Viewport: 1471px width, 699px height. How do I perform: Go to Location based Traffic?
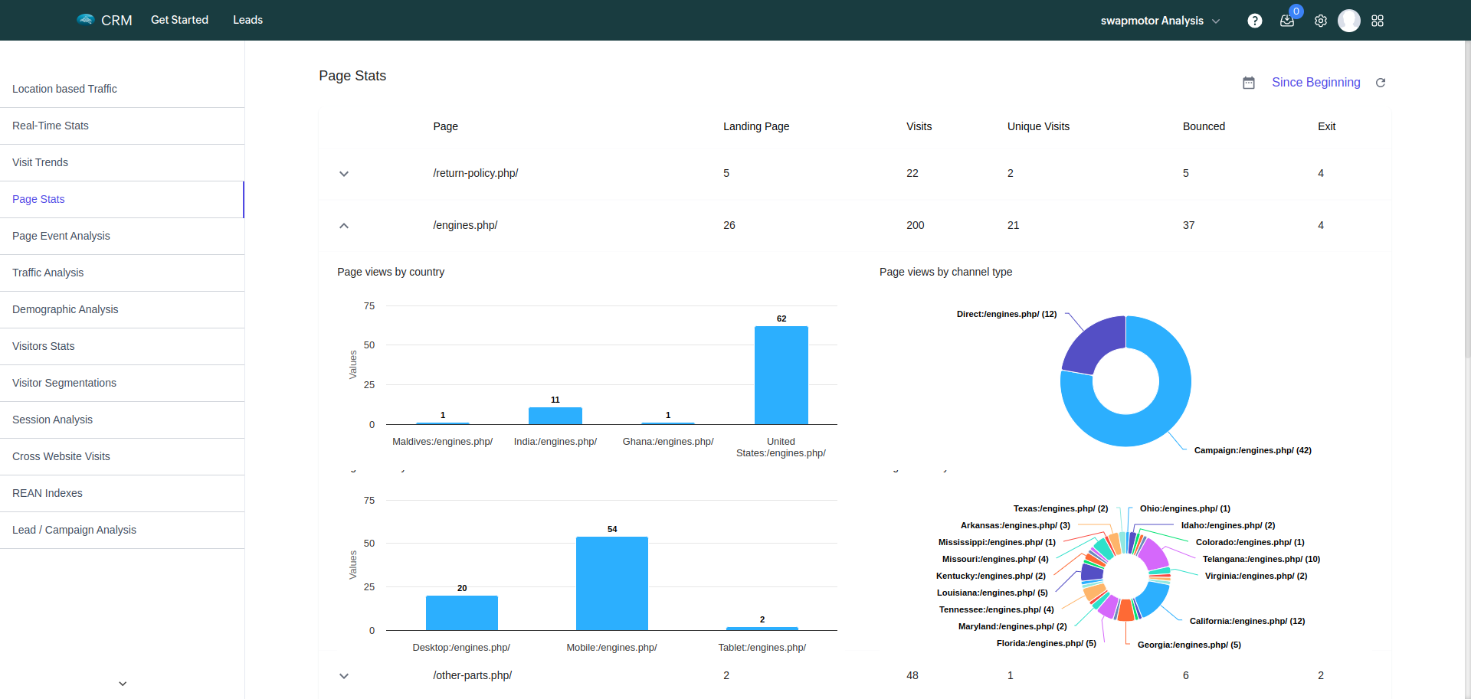pos(122,89)
